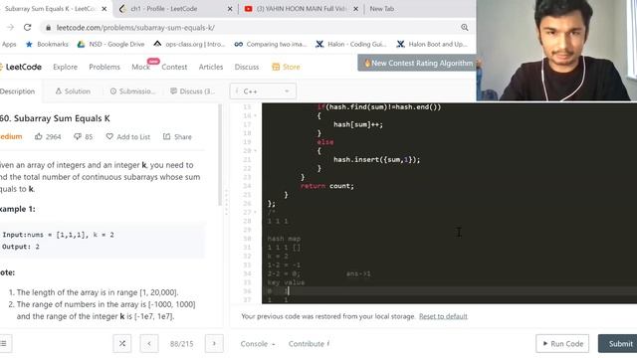Like the problem with thumbs up
Viewport: 637px width, 358px height.
click(x=48, y=137)
